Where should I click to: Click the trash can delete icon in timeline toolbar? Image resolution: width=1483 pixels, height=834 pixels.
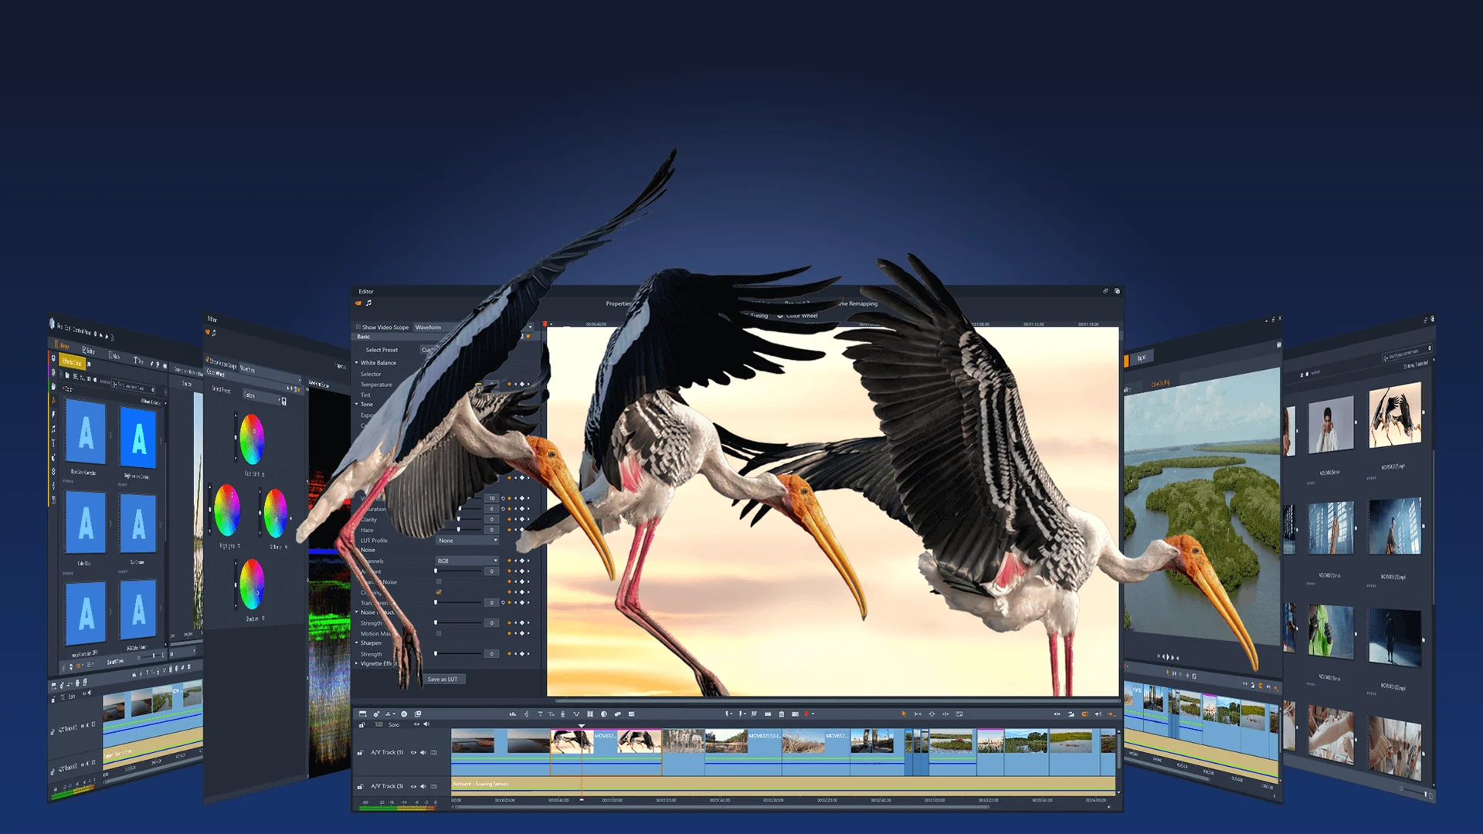tap(782, 714)
